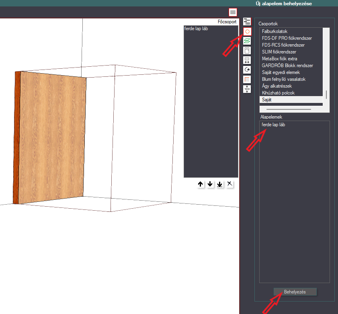The height and width of the screenshot is (314, 338).
Task: Delete the item with the X icon
Action: [229, 184]
